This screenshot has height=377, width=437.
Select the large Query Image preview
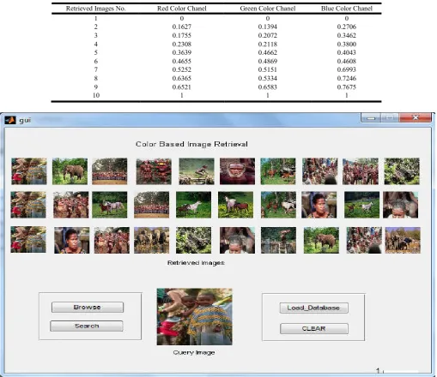195,317
